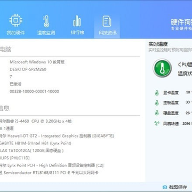Screen dimensions: 192x192
Task: Click the H81M-S1 Intel H81 motherboard row
Action: point(36,143)
